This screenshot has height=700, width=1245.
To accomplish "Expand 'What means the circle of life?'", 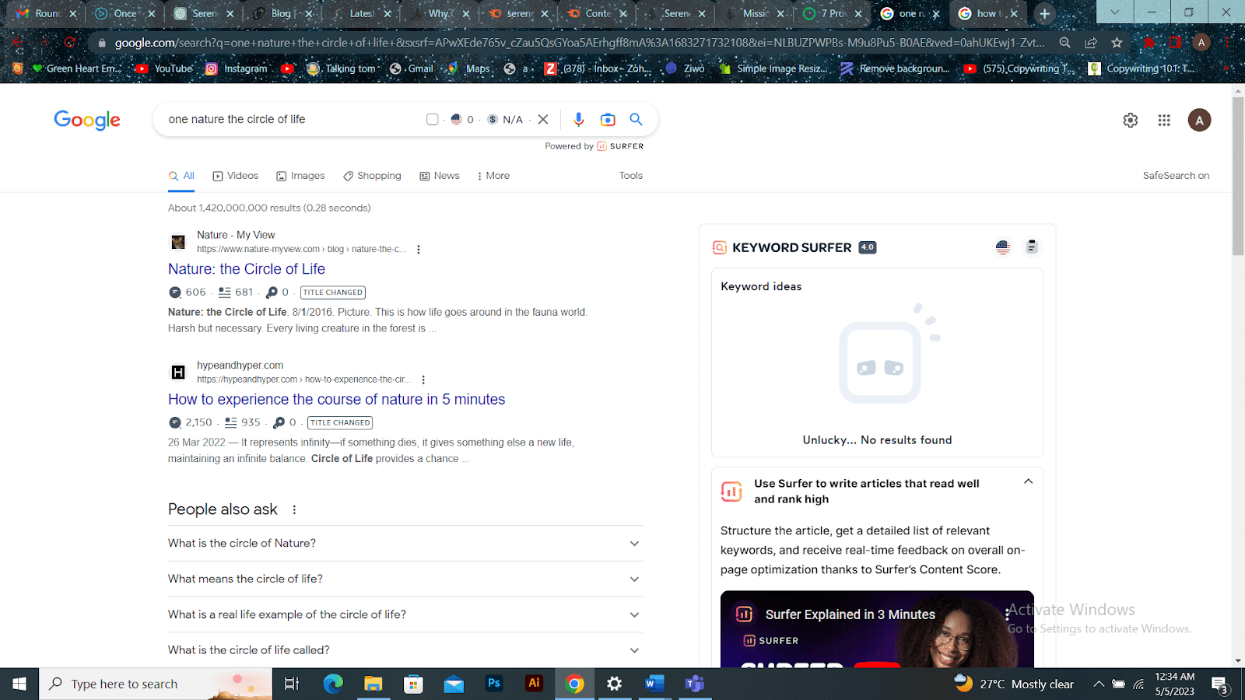I will coord(405,579).
